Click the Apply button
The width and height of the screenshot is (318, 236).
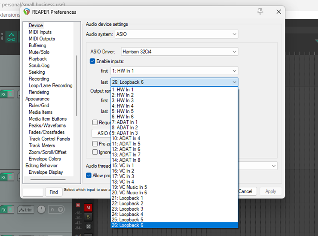click(271, 191)
